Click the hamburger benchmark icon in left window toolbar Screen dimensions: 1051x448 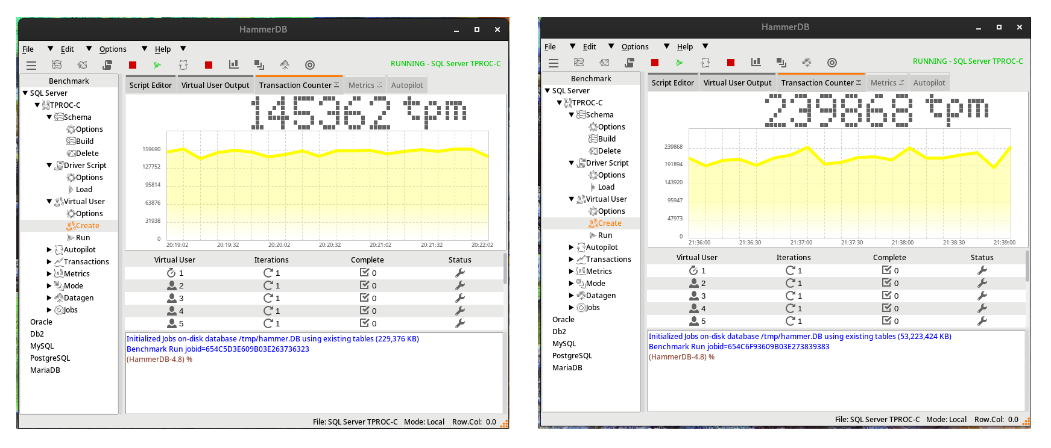(x=31, y=65)
